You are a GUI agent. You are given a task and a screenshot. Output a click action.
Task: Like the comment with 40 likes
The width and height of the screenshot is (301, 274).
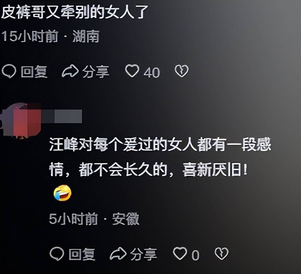coord(132,71)
